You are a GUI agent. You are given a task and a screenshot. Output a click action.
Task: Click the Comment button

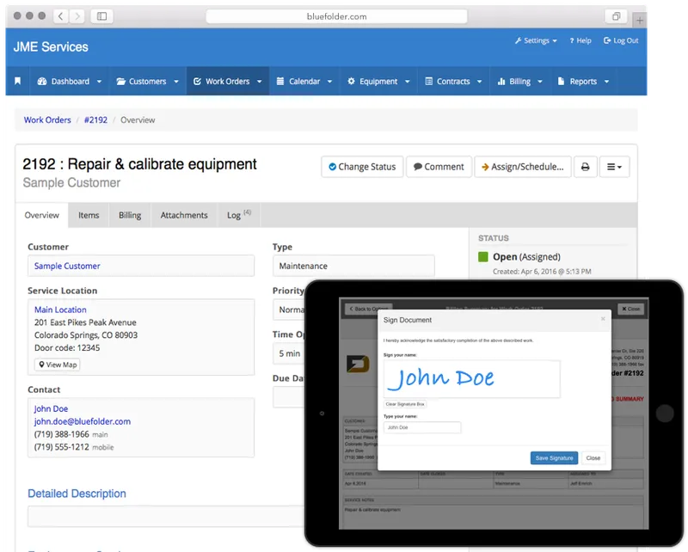[x=439, y=167]
